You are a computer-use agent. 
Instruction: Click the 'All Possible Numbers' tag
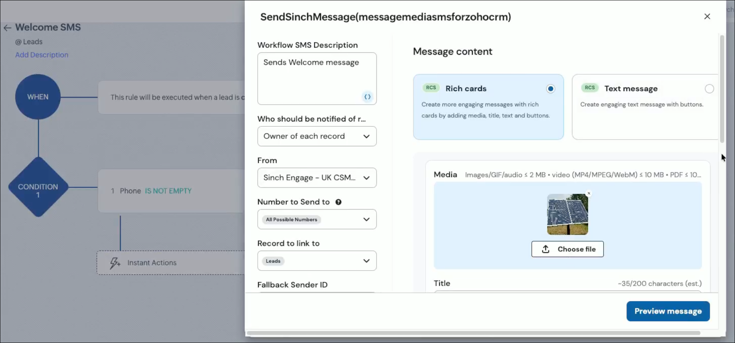click(x=291, y=220)
